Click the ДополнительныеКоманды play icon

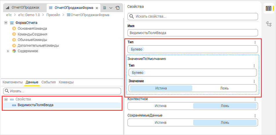(14, 46)
